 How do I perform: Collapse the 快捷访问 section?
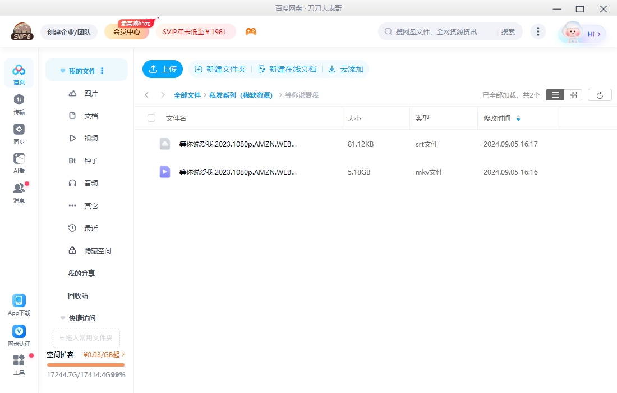coord(62,318)
